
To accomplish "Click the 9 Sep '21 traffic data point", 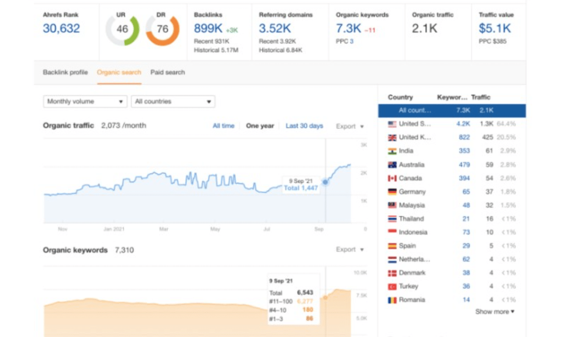I will pos(325,182).
